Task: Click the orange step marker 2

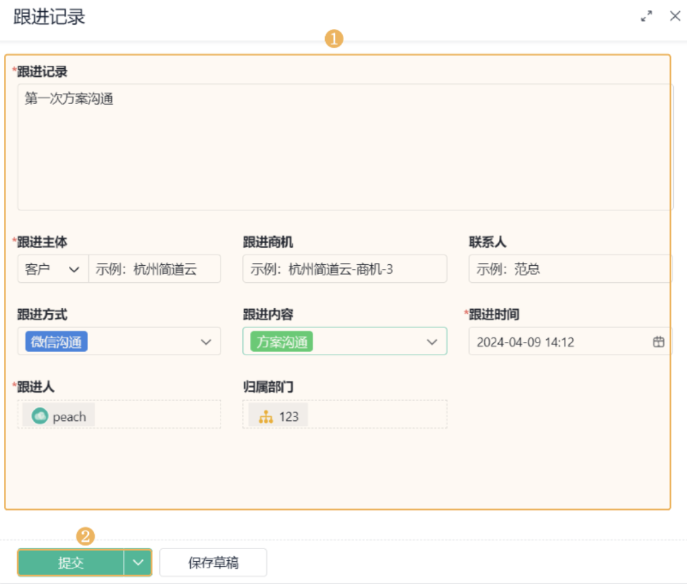Action: 86,536
